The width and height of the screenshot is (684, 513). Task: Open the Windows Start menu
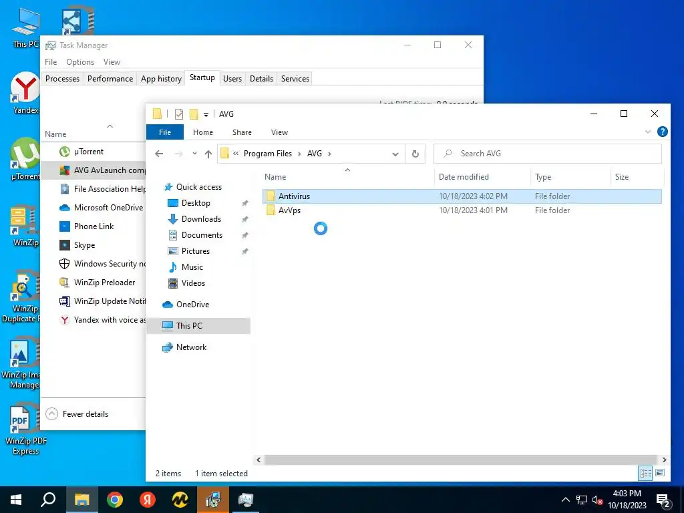(16, 500)
